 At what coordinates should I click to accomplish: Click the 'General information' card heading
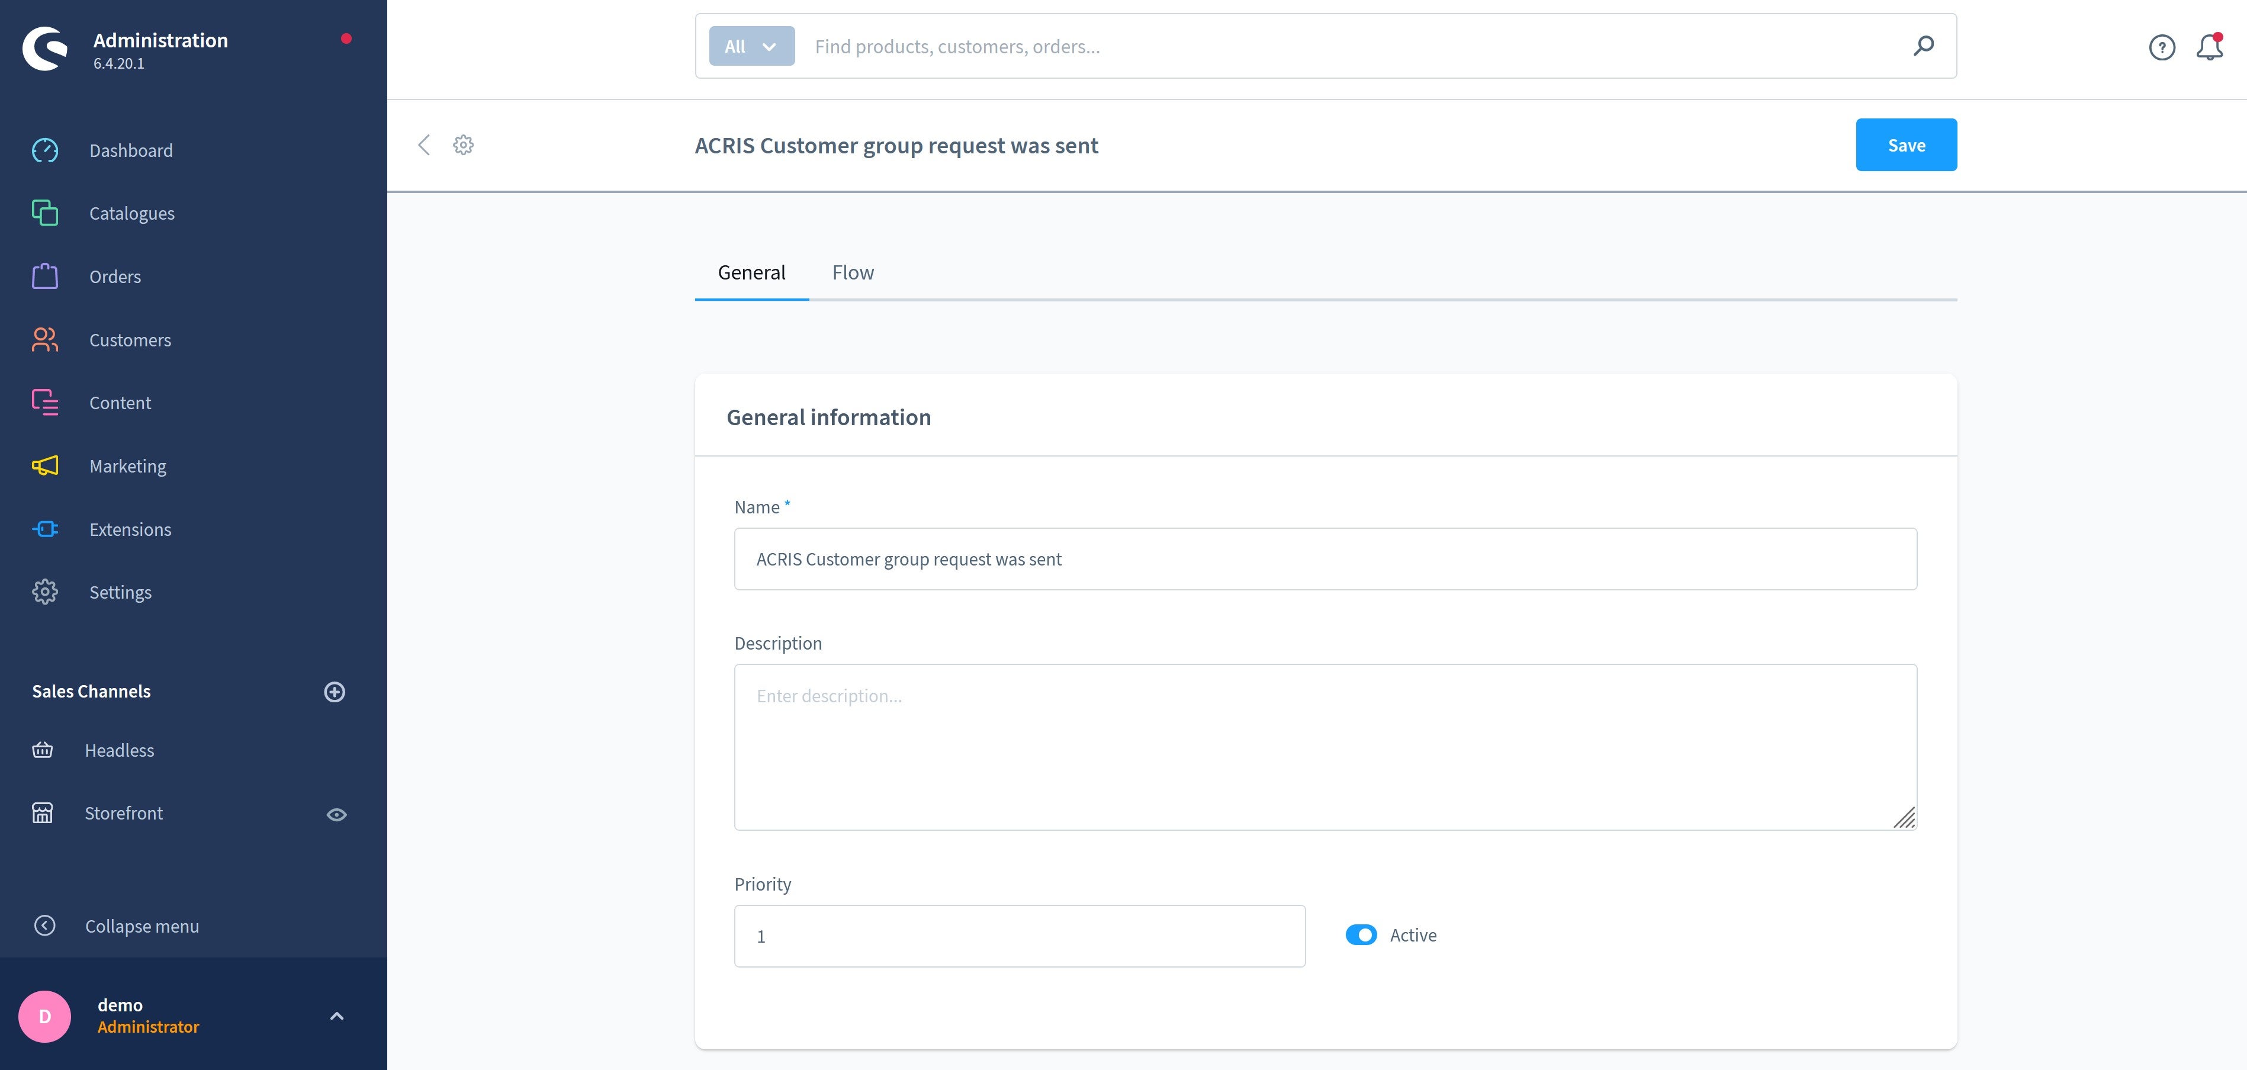[829, 417]
